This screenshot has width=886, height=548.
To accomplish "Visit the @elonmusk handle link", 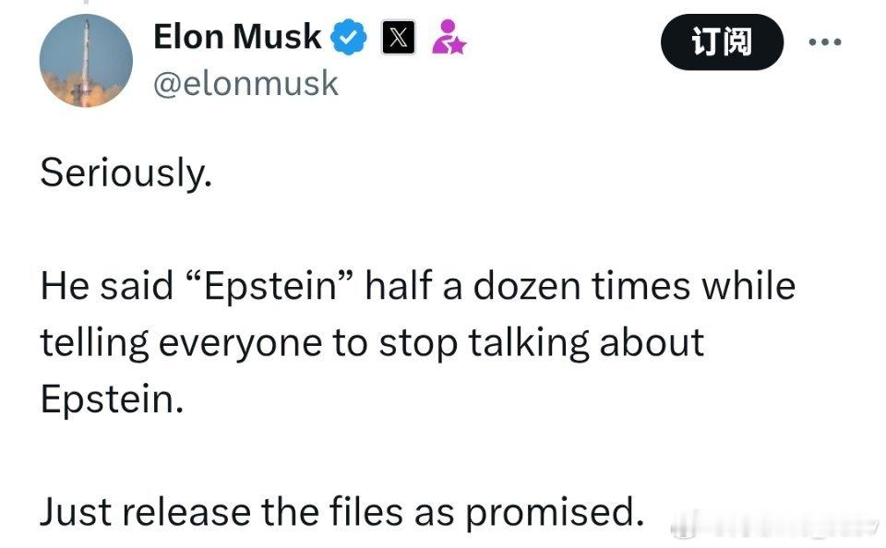I will [245, 84].
